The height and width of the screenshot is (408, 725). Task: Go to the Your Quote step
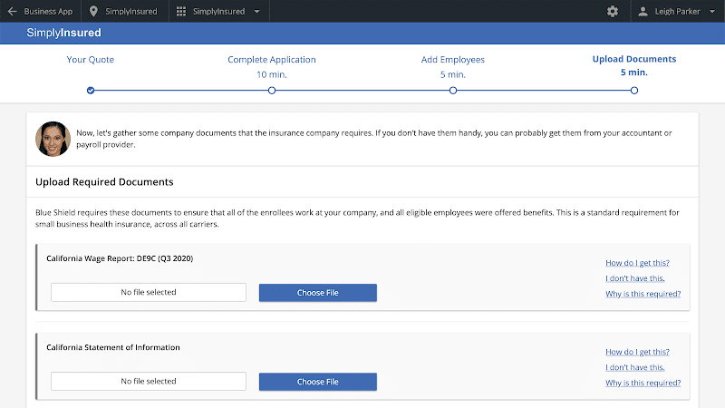click(x=91, y=60)
